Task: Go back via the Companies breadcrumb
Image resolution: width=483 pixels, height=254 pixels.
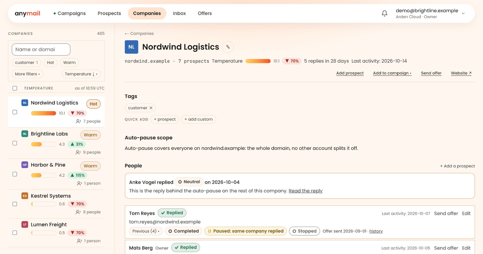Action: [x=139, y=34]
